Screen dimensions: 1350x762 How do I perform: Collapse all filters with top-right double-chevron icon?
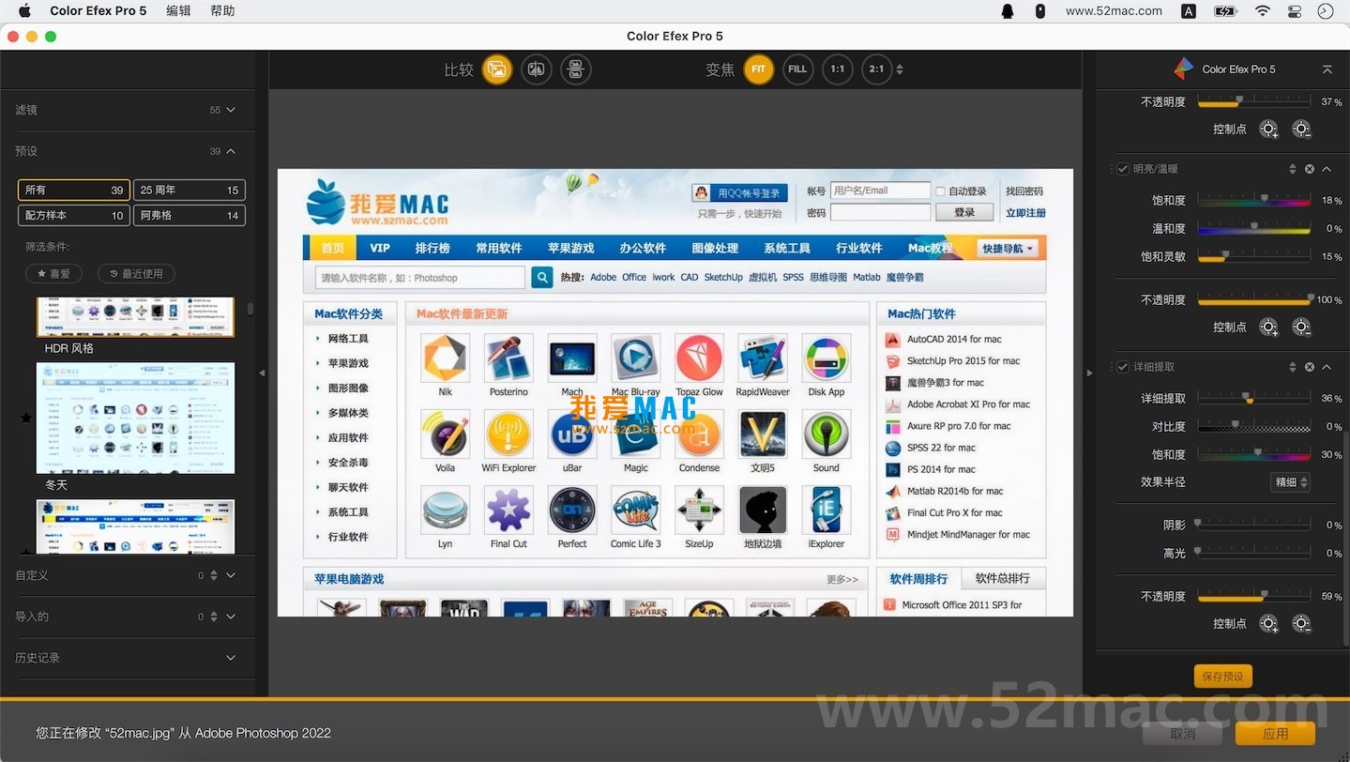1327,69
